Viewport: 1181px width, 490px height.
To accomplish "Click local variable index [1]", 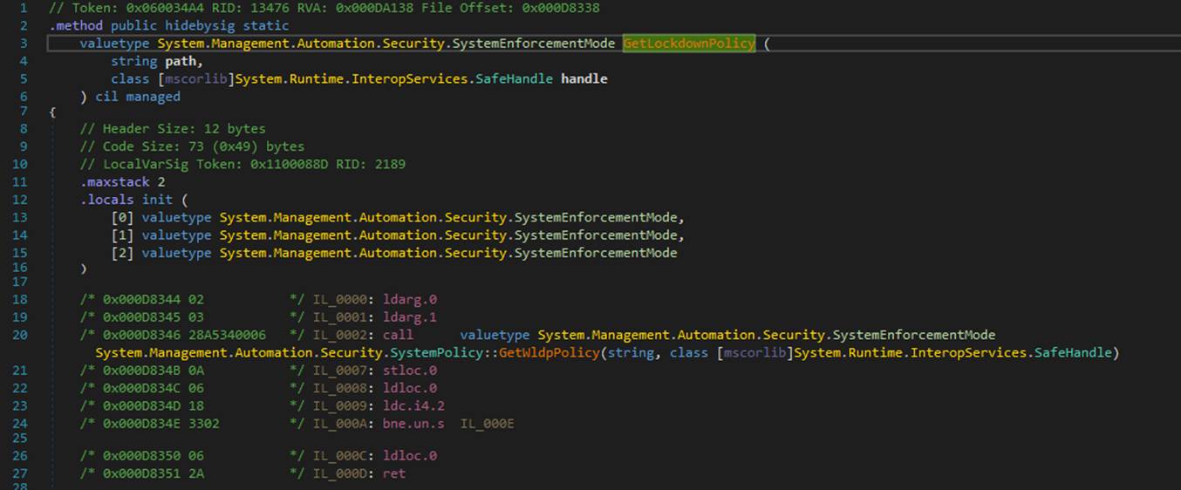I will click(122, 235).
